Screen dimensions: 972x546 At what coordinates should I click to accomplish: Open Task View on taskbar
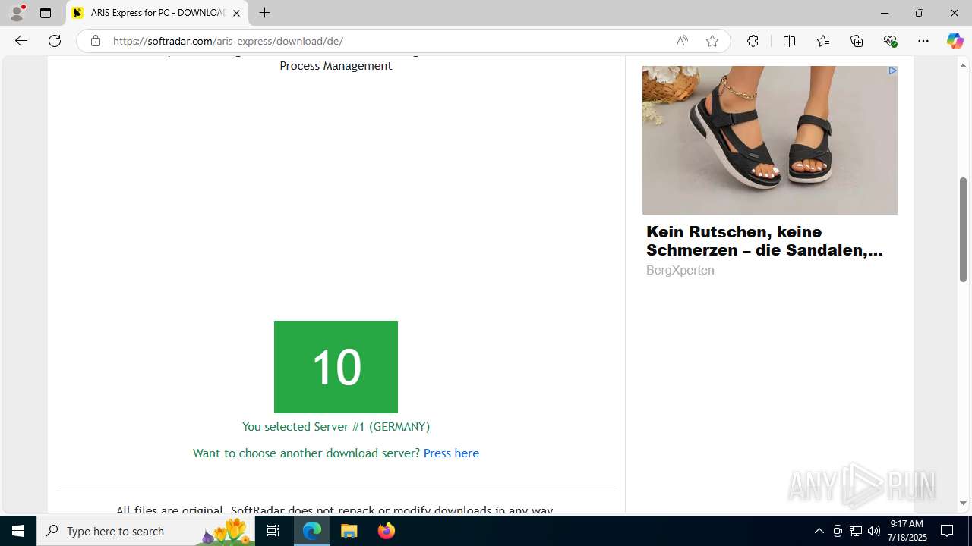[274, 531]
